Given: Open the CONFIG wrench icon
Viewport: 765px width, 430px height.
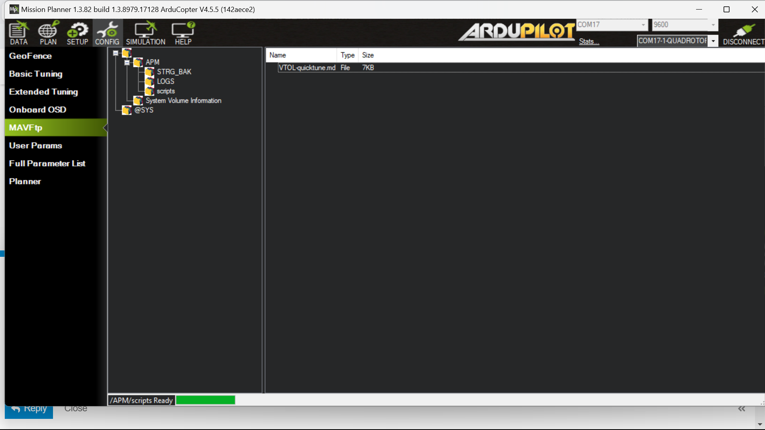Looking at the screenshot, I should coord(107,33).
